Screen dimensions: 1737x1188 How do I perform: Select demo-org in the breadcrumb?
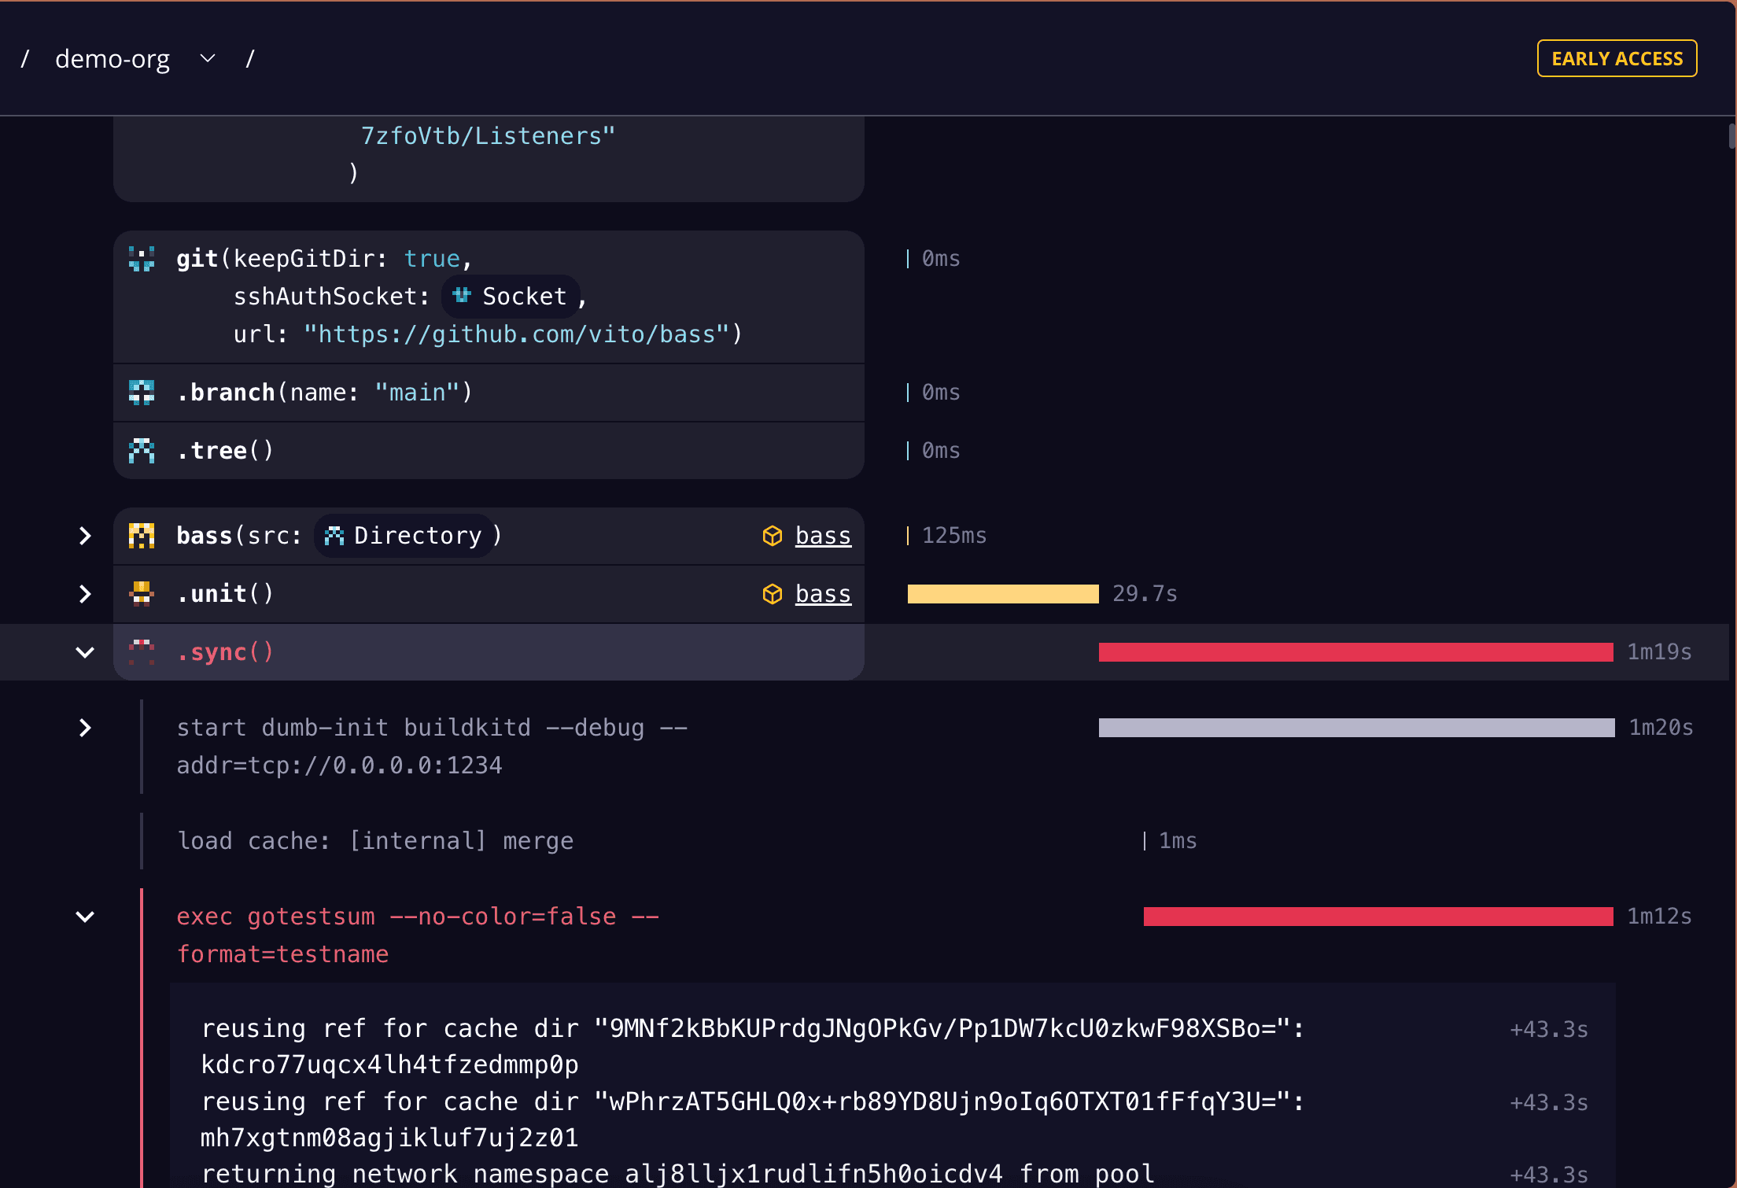click(112, 57)
